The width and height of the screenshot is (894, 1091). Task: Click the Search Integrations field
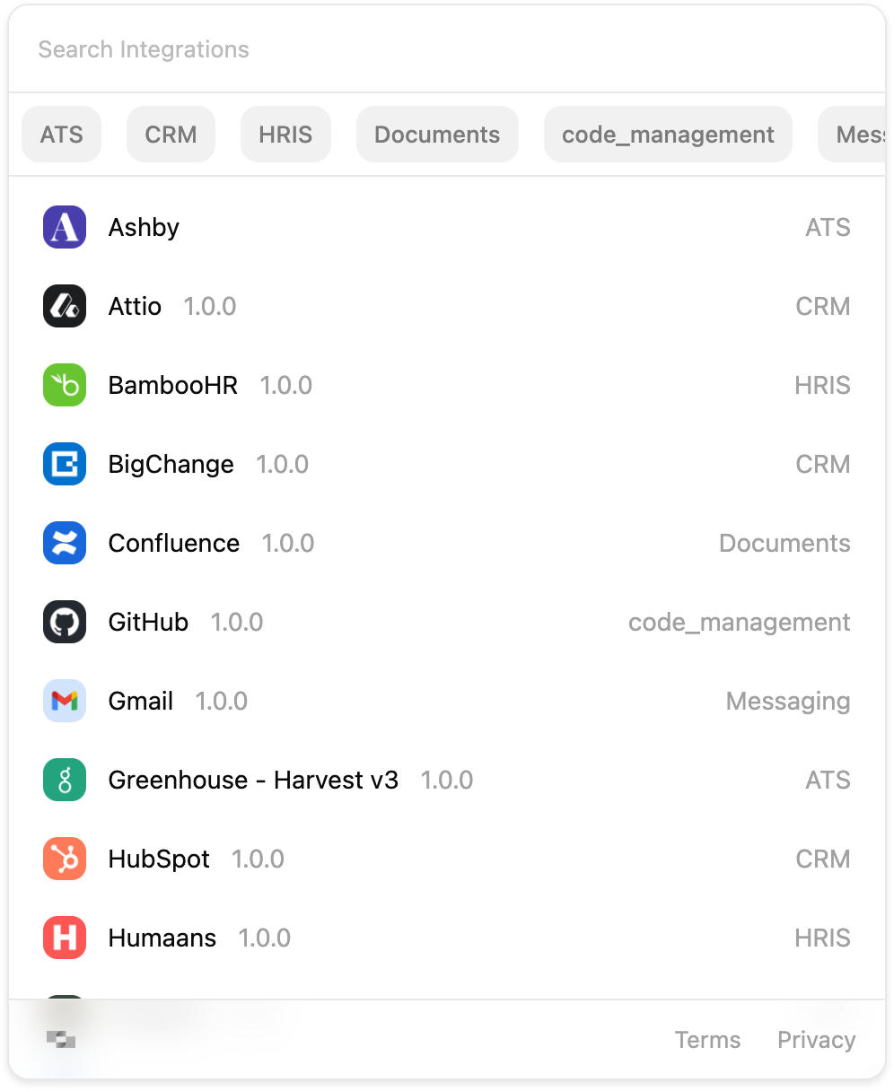point(359,49)
